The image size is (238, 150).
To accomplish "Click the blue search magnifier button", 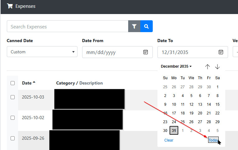I will pyautogui.click(x=147, y=27).
